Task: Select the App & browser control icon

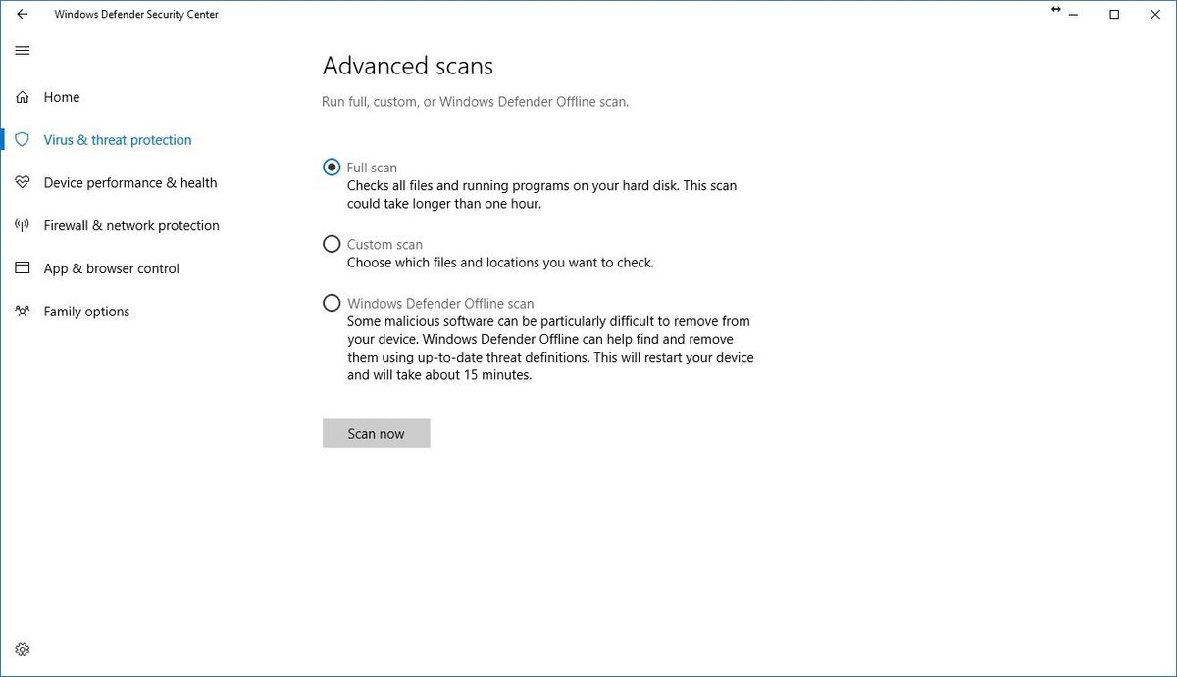Action: pyautogui.click(x=22, y=267)
